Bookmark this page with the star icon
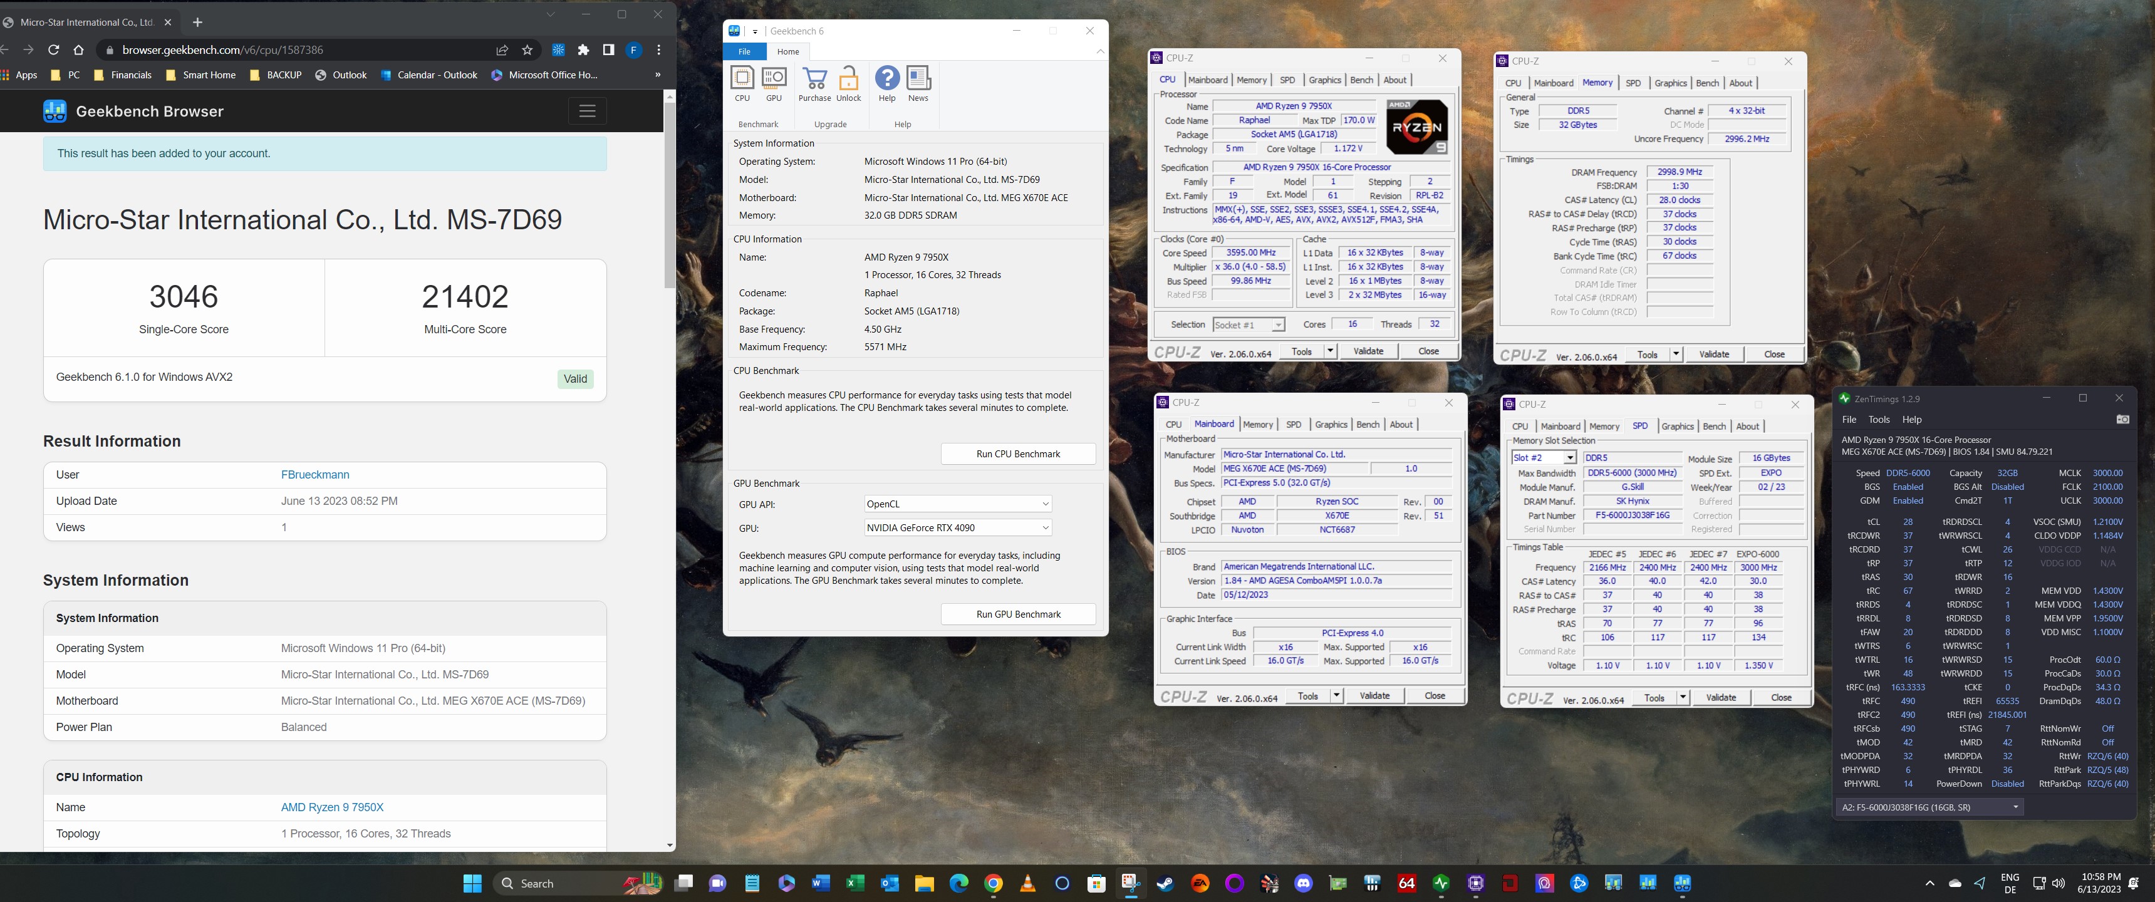 [527, 50]
